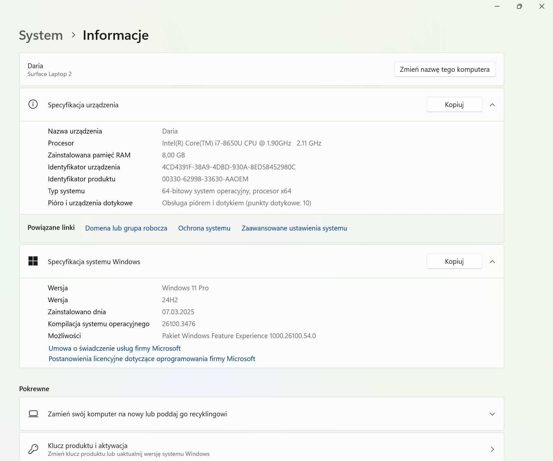Expand the Zamień swój komputer na nowy row
Viewport: 553px width, 461px height.
tap(492, 414)
